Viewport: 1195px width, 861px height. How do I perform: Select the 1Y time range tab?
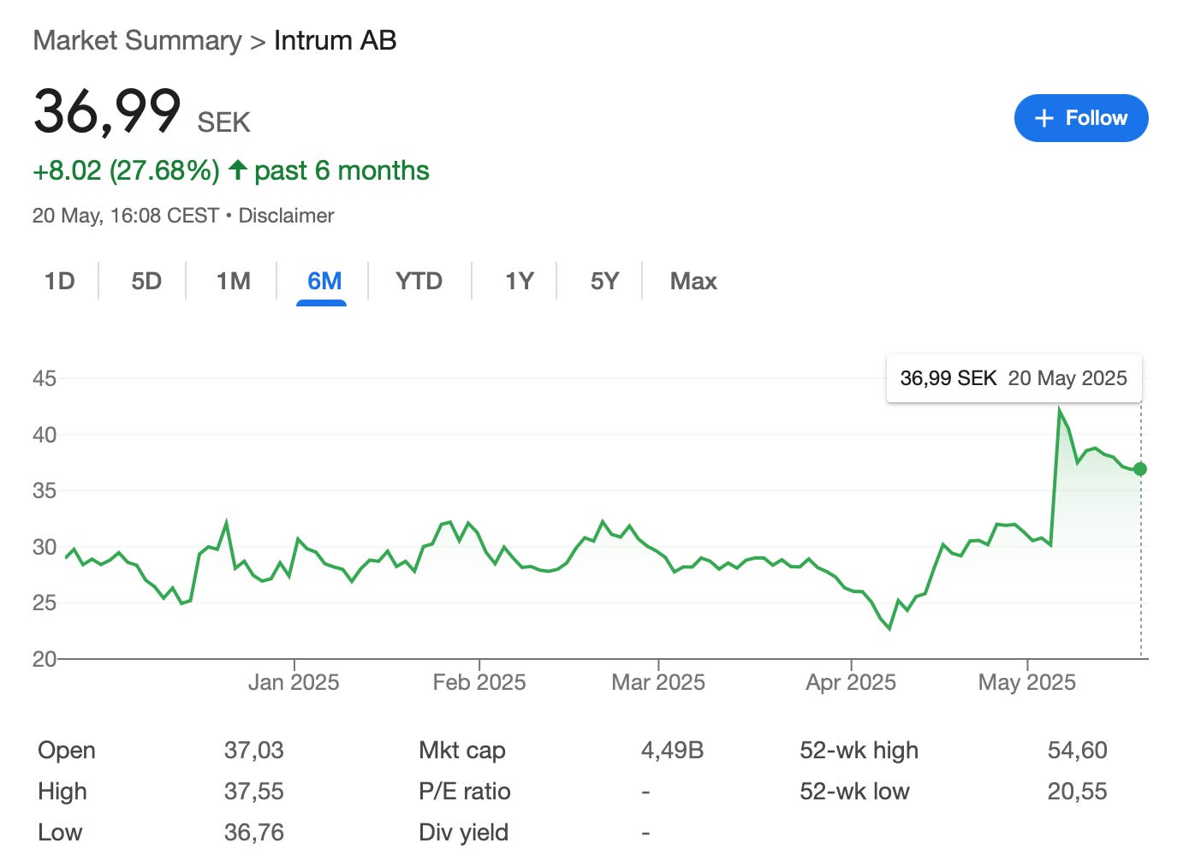[519, 281]
